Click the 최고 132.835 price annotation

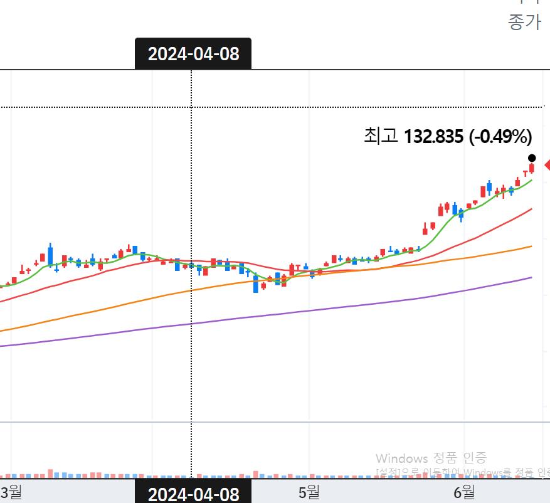tap(447, 135)
